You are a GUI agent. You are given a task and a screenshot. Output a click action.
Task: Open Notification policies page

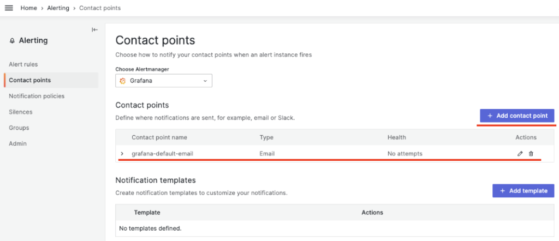pyautogui.click(x=37, y=96)
